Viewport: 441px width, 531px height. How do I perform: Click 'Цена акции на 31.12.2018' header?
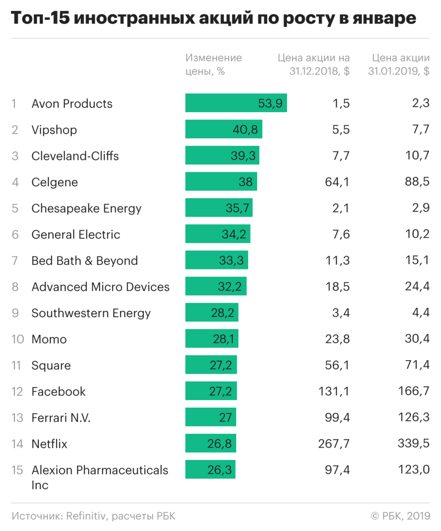point(314,64)
